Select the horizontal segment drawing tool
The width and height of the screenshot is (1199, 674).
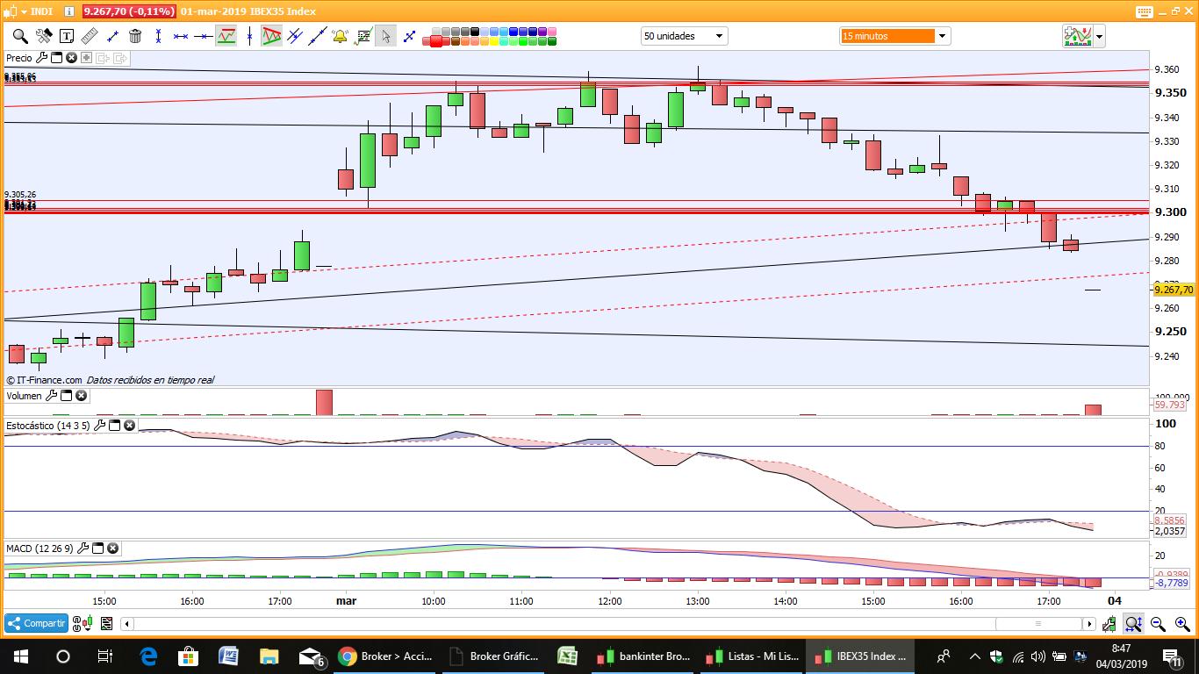point(181,36)
